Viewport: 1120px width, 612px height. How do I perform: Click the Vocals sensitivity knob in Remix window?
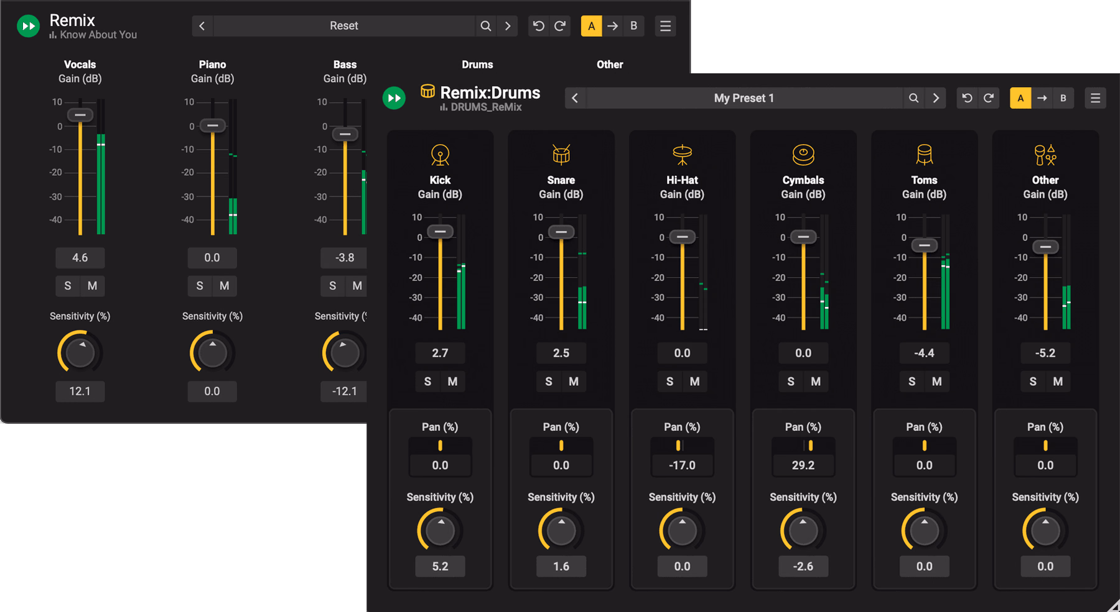click(x=80, y=354)
